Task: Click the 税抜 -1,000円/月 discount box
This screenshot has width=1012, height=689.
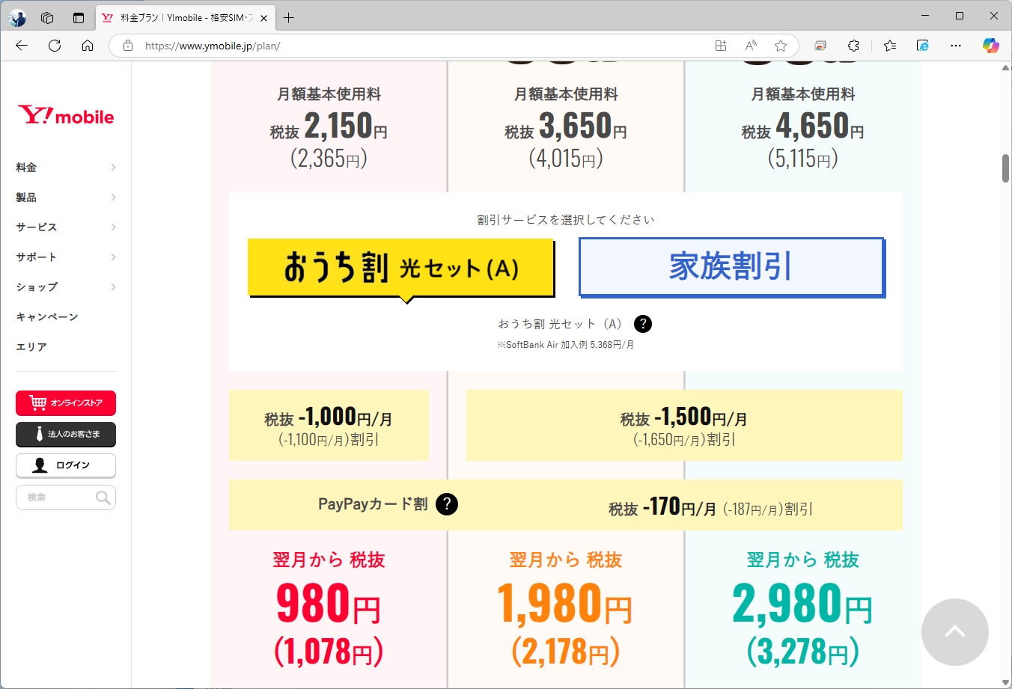Action: [x=329, y=425]
